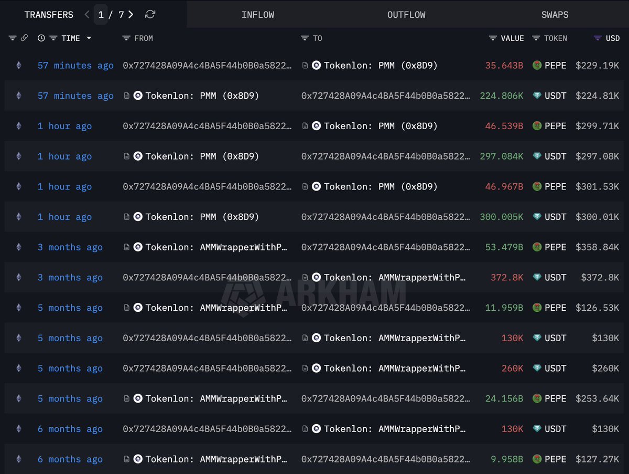Viewport: 629px width, 474px height.
Task: Click the 260K value cell
Action: (512, 368)
